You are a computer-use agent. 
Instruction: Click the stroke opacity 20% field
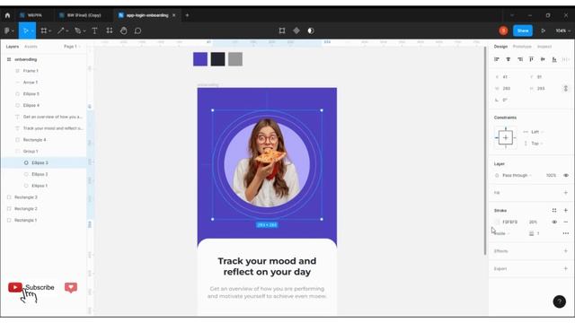(x=533, y=222)
